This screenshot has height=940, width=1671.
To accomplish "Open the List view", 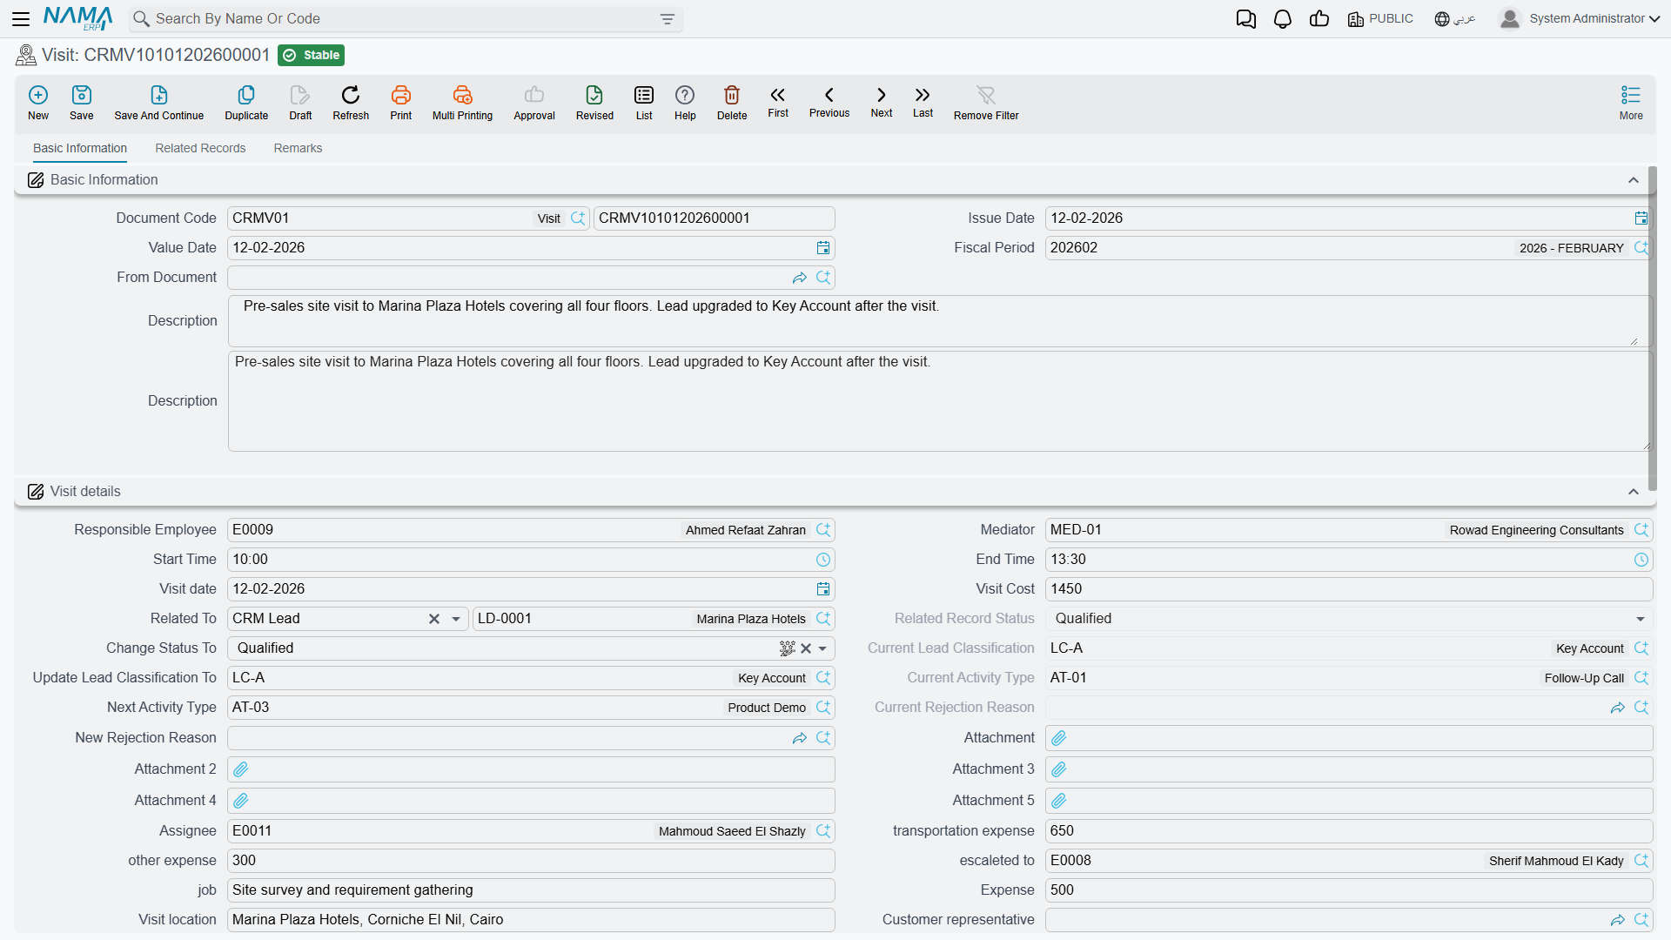I will (644, 103).
